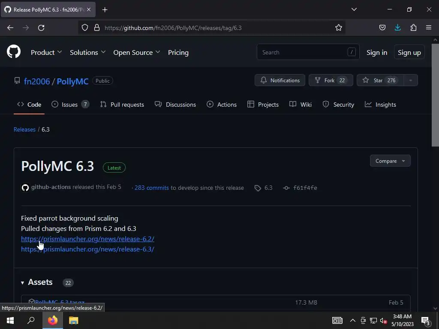The image size is (439, 329).
Task: Show hidden system tray icons
Action: coord(353,320)
